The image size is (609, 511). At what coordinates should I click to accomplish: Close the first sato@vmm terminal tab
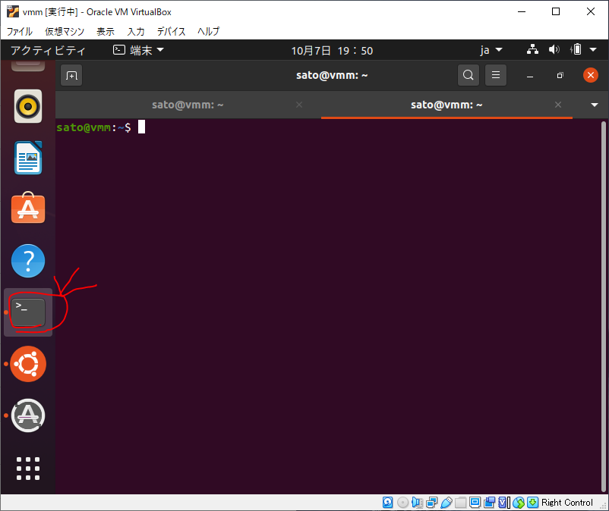[299, 105]
